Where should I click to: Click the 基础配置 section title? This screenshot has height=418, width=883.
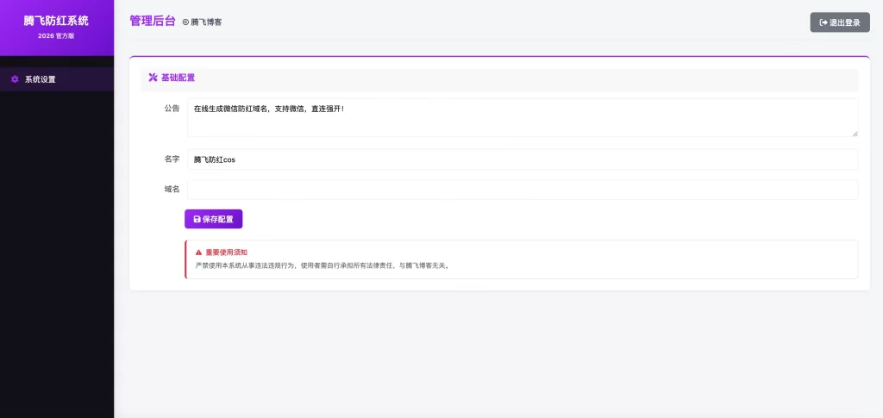click(178, 78)
